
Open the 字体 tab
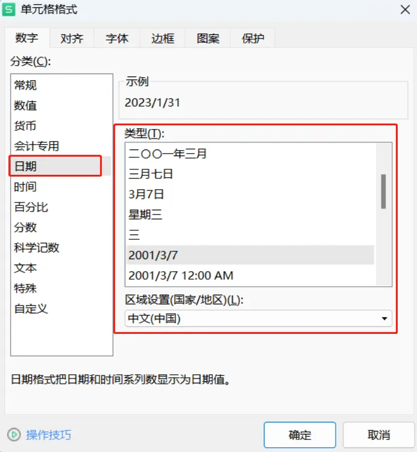click(117, 38)
